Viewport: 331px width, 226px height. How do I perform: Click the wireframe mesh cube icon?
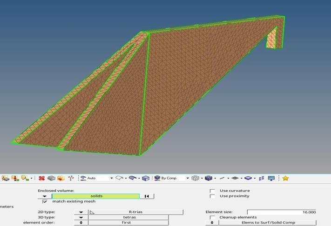[196, 178]
